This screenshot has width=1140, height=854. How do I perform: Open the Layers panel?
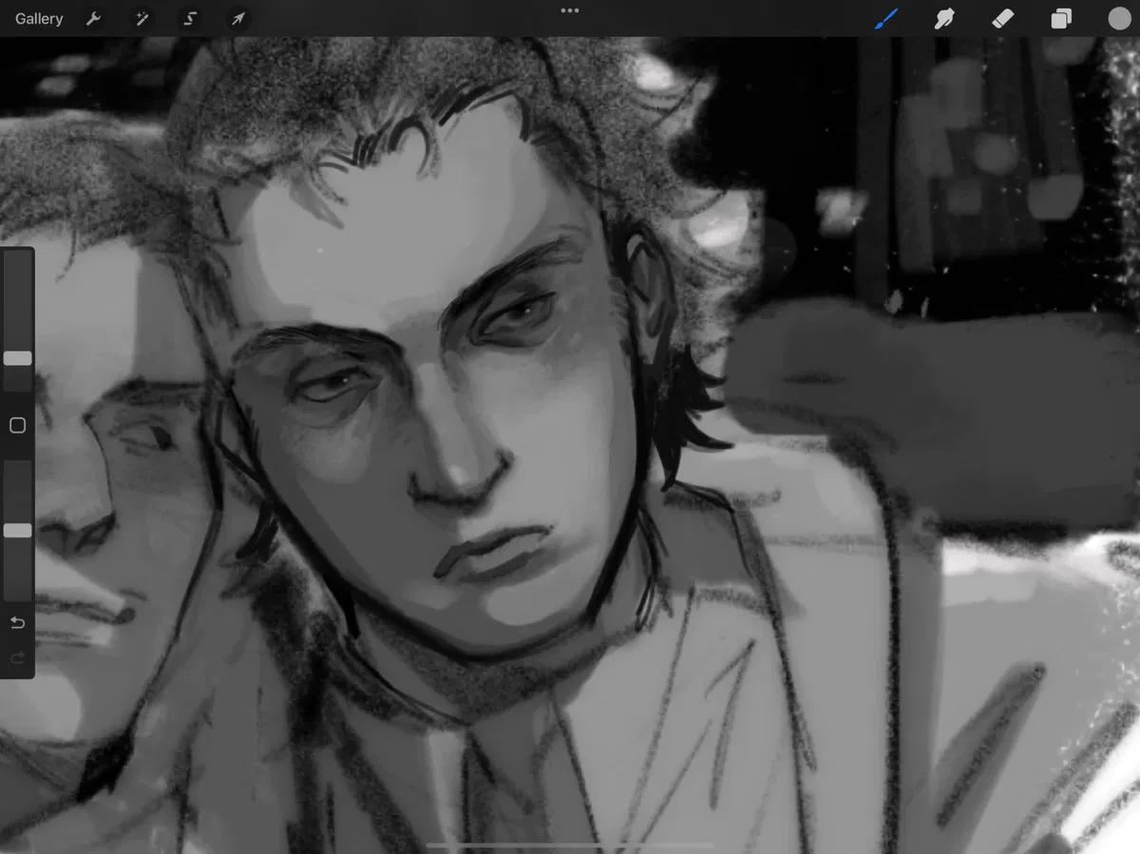tap(1061, 18)
